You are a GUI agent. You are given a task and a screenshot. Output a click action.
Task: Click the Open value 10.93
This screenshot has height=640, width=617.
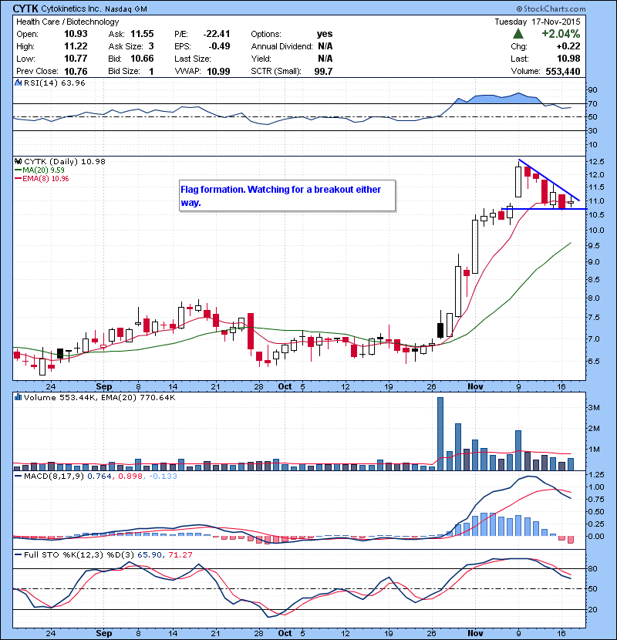tap(76, 34)
